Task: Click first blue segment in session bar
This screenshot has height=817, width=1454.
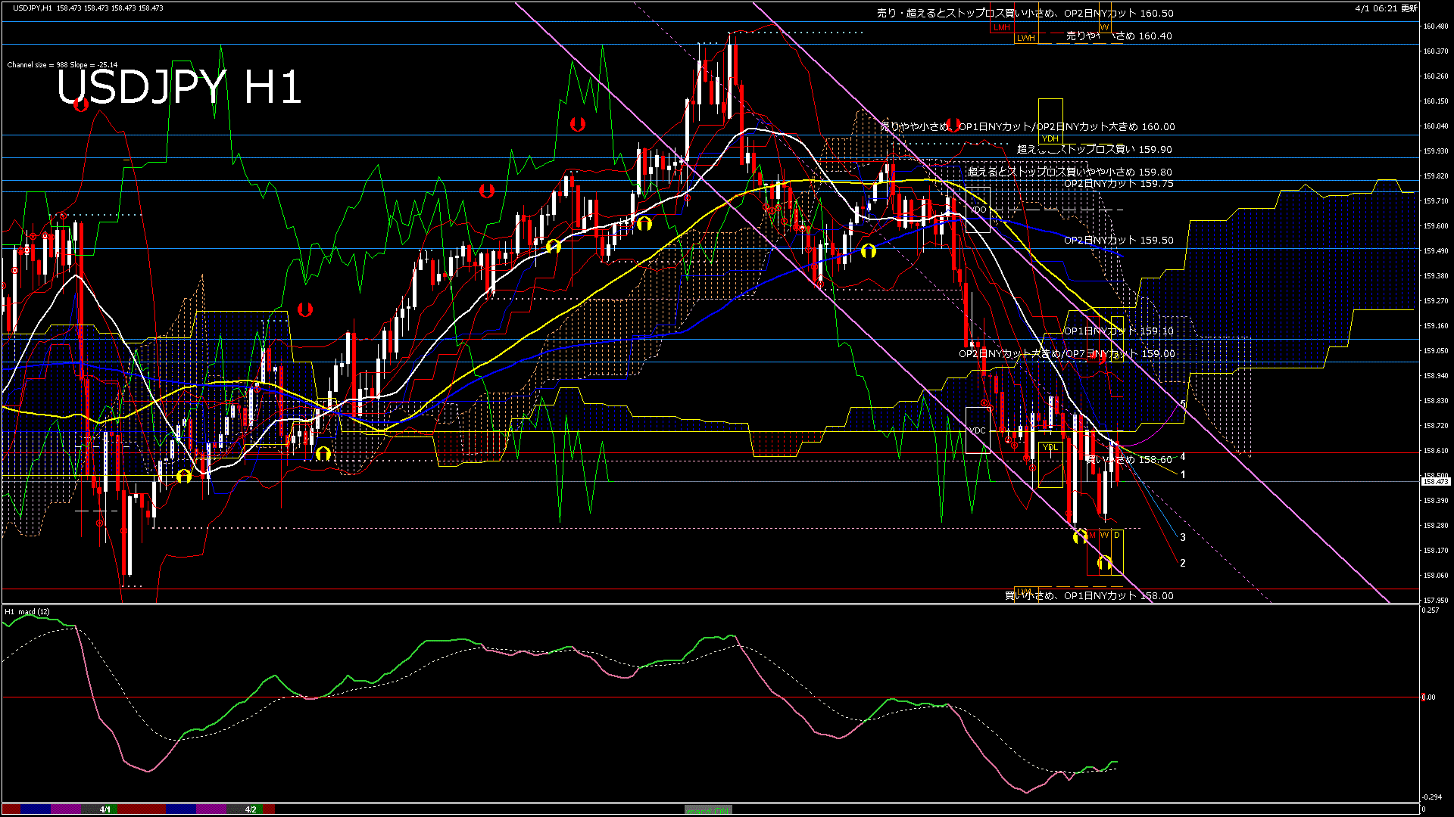Action: (x=36, y=809)
